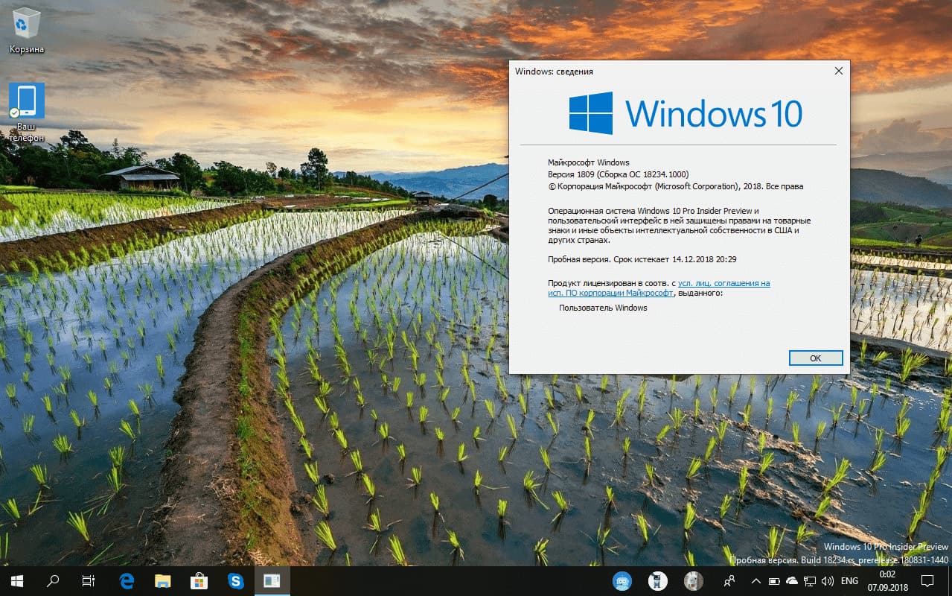Check network status via the tray icon
This screenshot has width=952, height=596.
coord(809,580)
